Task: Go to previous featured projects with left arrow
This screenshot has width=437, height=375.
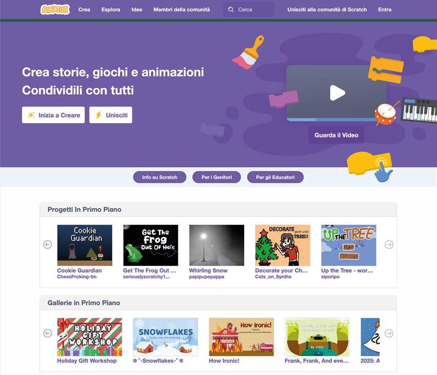Action: 48,245
